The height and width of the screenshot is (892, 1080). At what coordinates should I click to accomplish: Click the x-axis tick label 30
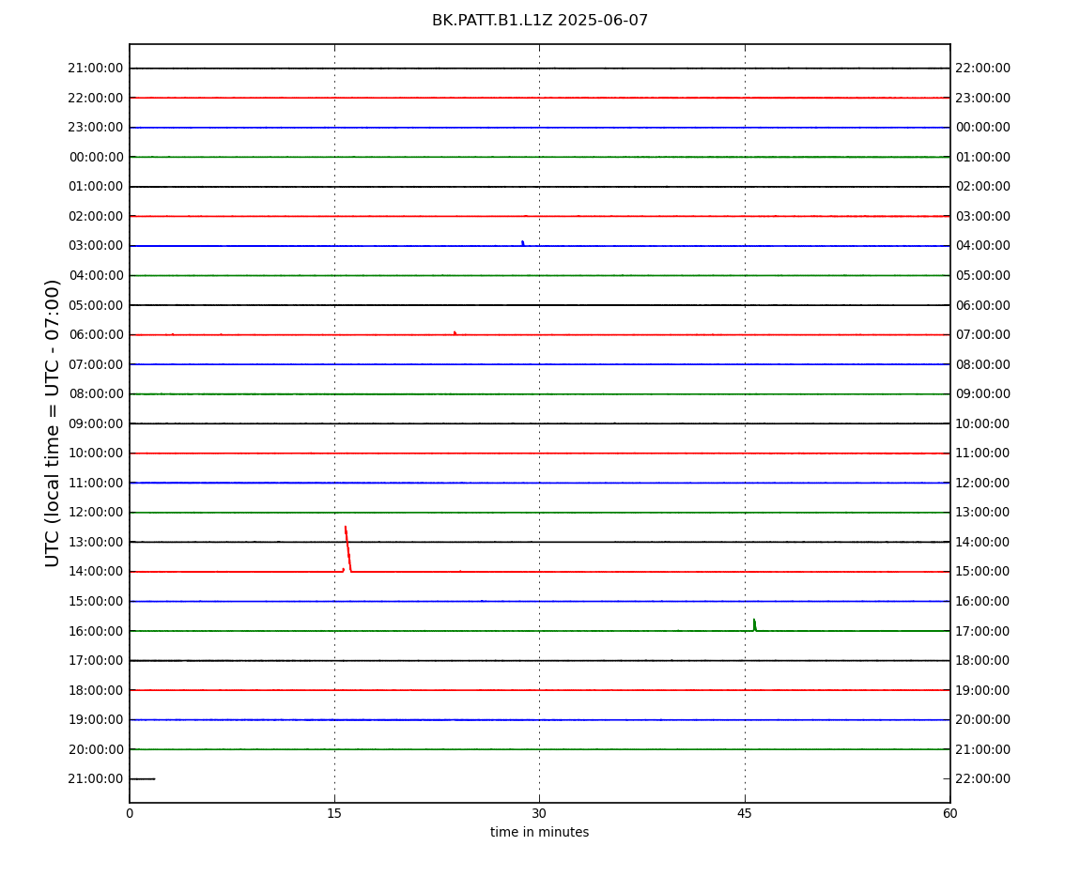(539, 813)
